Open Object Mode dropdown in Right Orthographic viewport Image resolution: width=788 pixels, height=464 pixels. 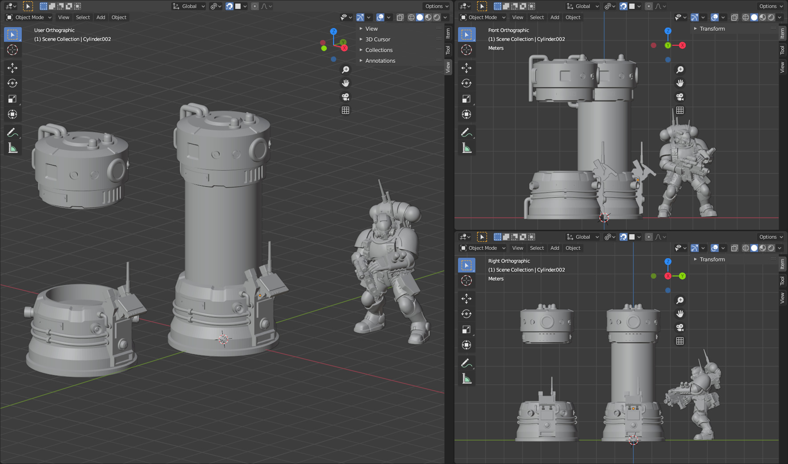pos(483,248)
